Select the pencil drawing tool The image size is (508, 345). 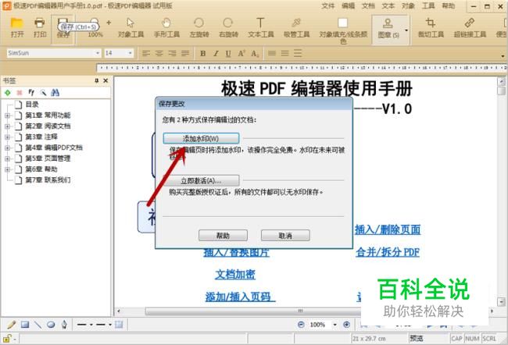(12, 325)
